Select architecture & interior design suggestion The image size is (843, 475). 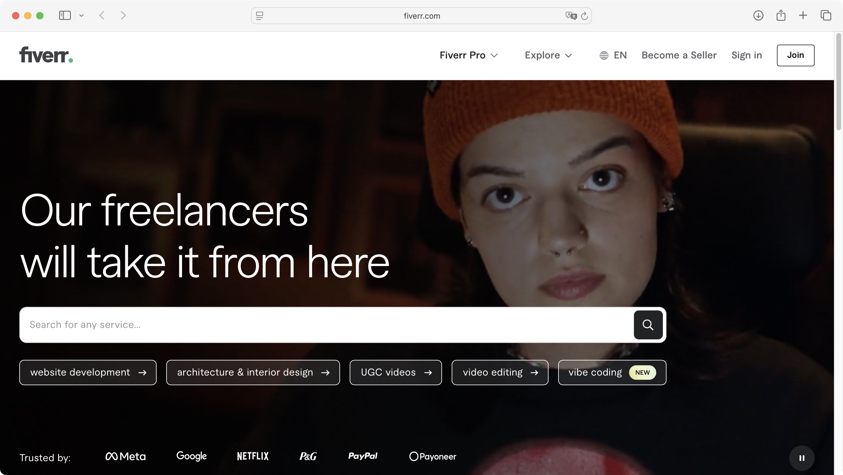[x=253, y=372]
